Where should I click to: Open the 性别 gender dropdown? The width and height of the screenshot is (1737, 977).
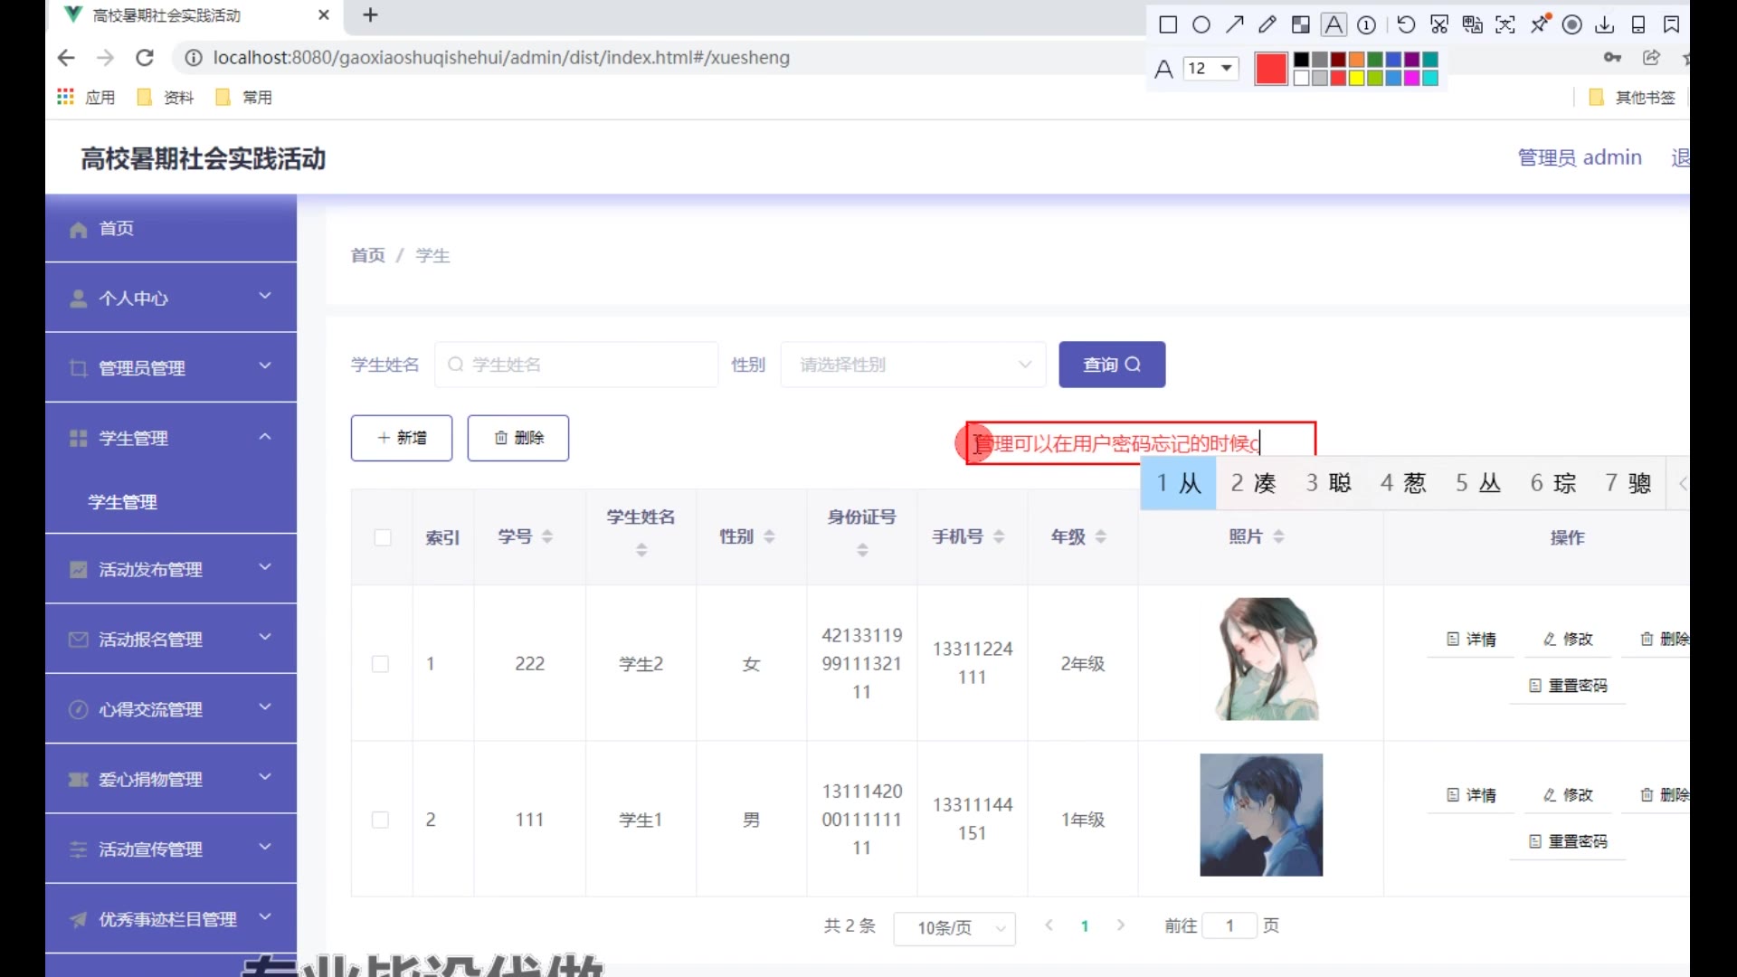pos(913,365)
